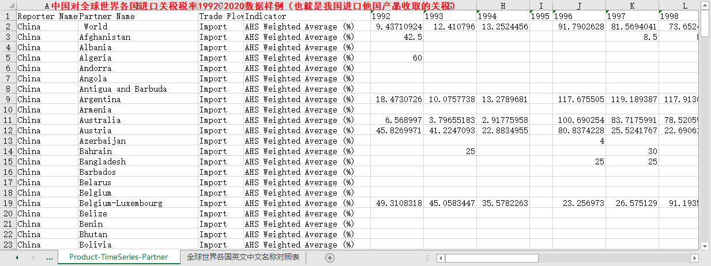Image resolution: width=711 pixels, height=266 pixels.
Task: Click value 18.4730726 in Argentina row
Action: point(397,99)
